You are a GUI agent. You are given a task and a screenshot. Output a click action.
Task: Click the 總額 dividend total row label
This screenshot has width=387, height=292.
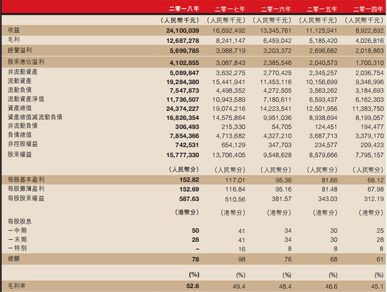click(x=14, y=260)
